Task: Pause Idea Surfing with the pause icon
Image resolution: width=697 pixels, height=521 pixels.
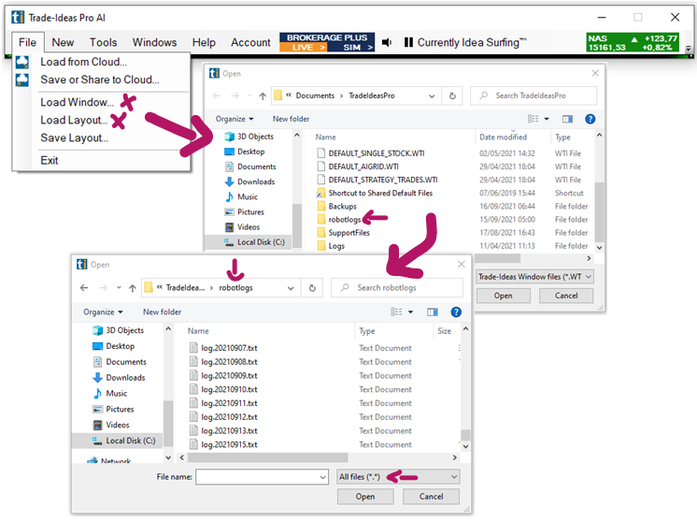Action: tap(408, 42)
